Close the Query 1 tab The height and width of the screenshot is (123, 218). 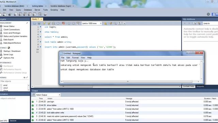41,19
